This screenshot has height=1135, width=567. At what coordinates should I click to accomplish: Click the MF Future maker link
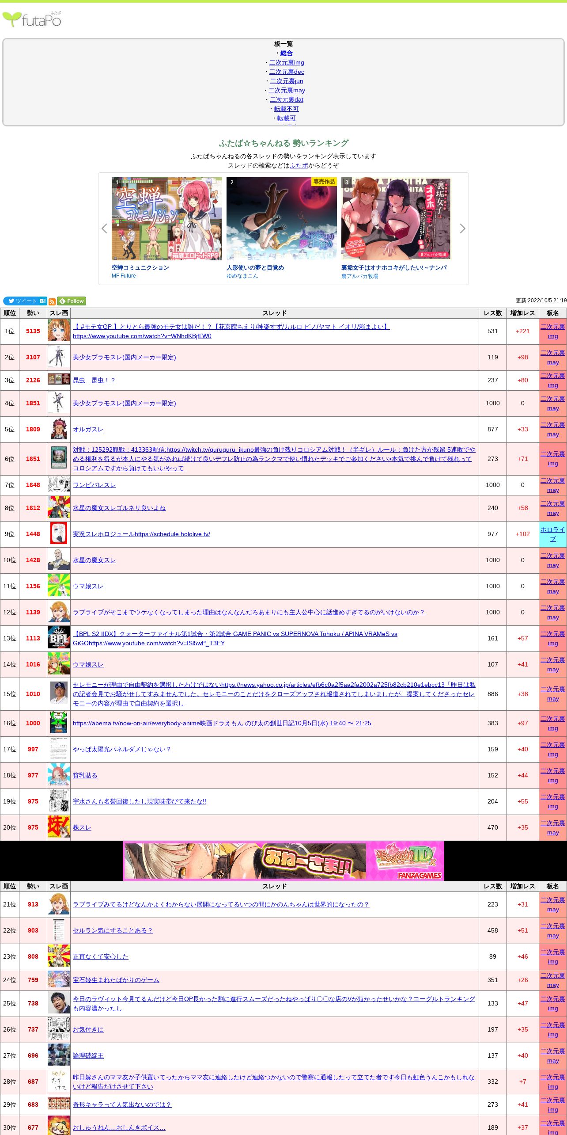[x=124, y=276]
